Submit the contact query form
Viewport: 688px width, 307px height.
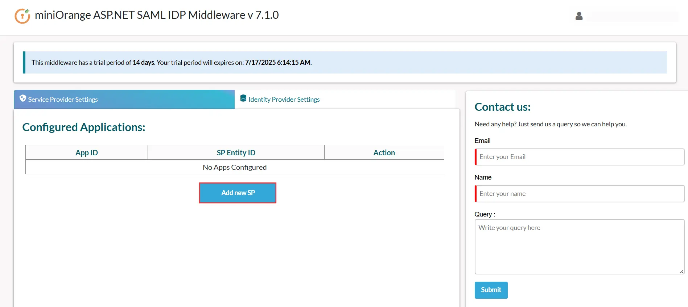pos(491,290)
